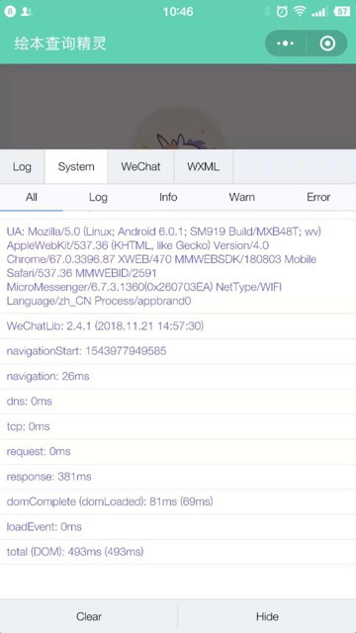Tap the 绘本查询精灵 page title
Screen dimensions: 356x633
coord(60,44)
